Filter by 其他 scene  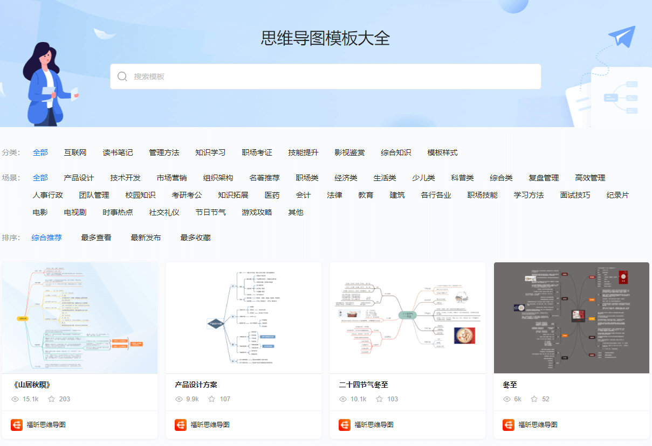296,212
